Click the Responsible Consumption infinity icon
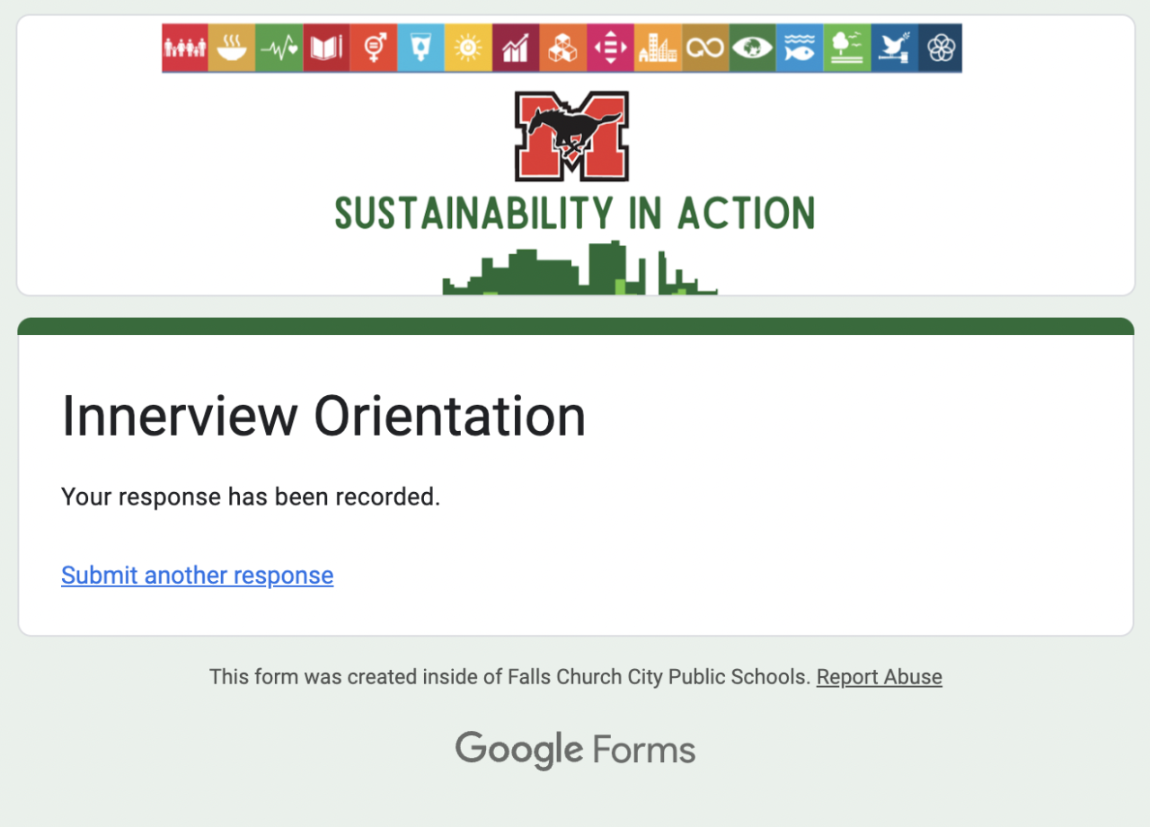The width and height of the screenshot is (1150, 827). point(705,48)
